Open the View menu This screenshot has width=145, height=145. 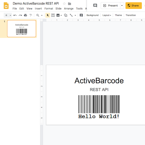coord(29,9)
